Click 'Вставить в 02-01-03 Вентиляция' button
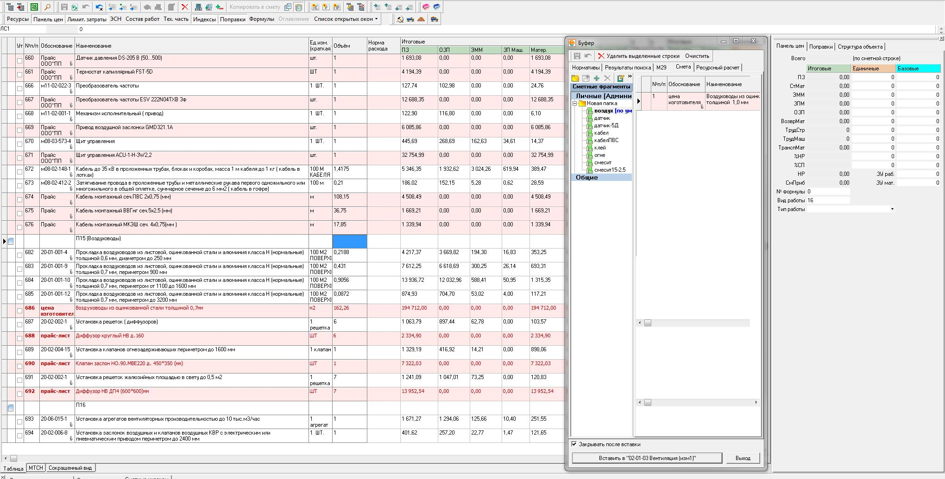The height and width of the screenshot is (479, 945). (647, 458)
